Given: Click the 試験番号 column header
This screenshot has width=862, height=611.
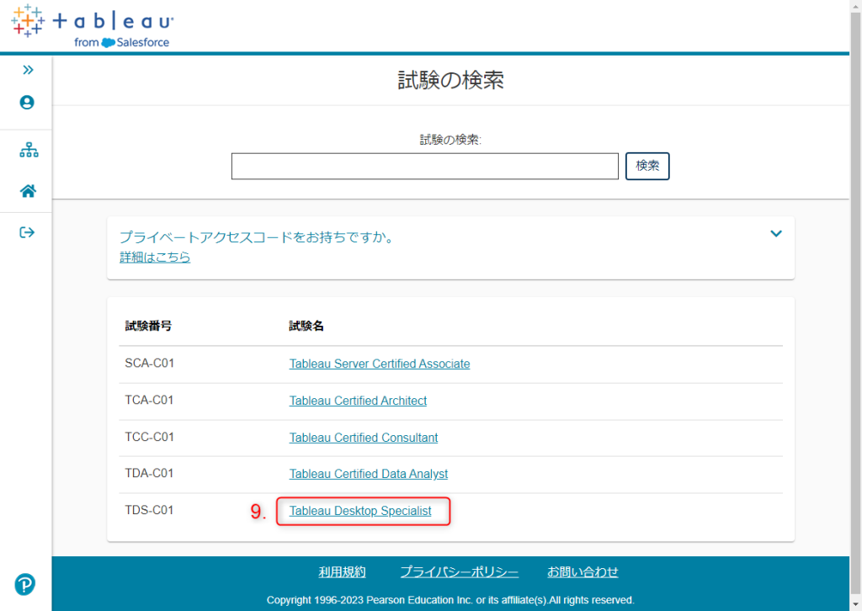Looking at the screenshot, I should [x=148, y=326].
